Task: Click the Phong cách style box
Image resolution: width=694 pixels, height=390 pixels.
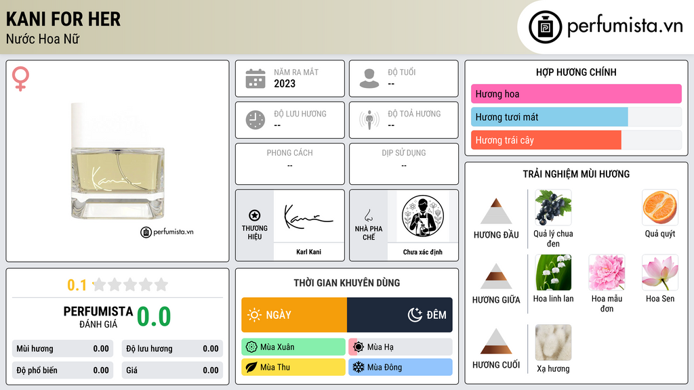Action: (x=290, y=164)
